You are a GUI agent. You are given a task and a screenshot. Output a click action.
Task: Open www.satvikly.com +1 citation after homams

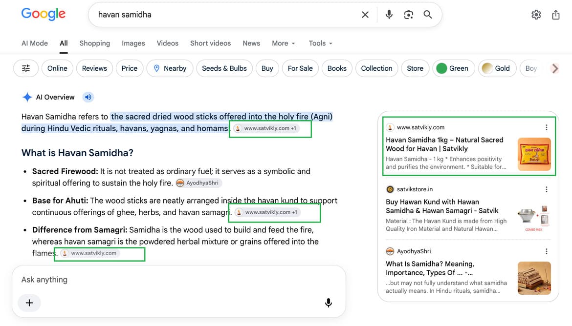266,128
